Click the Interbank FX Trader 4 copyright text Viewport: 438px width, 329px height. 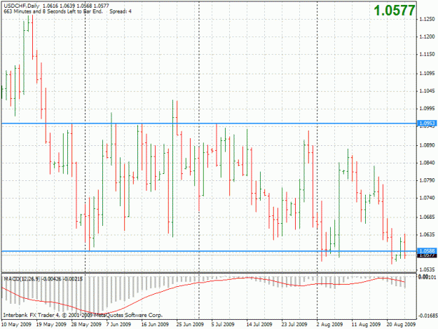[83, 315]
